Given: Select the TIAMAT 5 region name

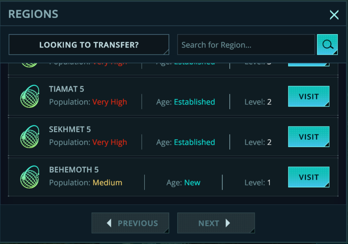Looking at the screenshot, I should [67, 89].
